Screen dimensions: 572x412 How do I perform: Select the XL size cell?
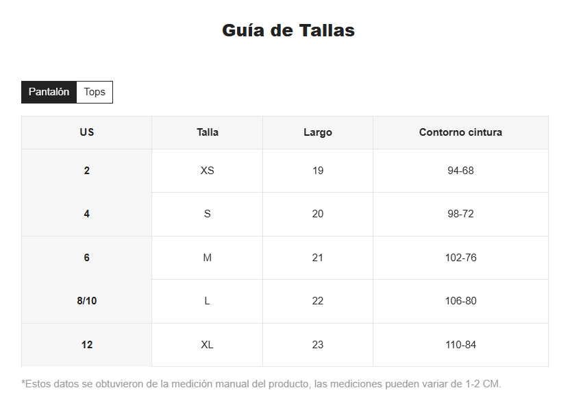[208, 345]
